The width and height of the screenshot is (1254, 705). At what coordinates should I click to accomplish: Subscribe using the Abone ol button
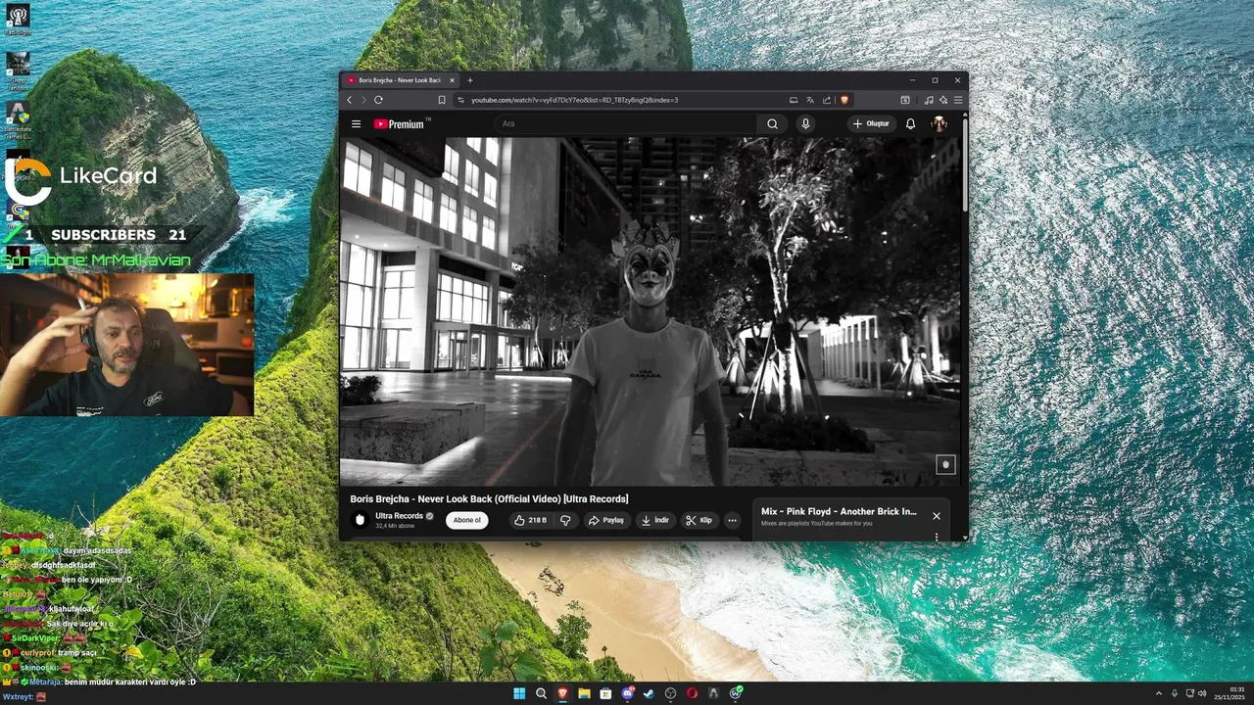(466, 520)
